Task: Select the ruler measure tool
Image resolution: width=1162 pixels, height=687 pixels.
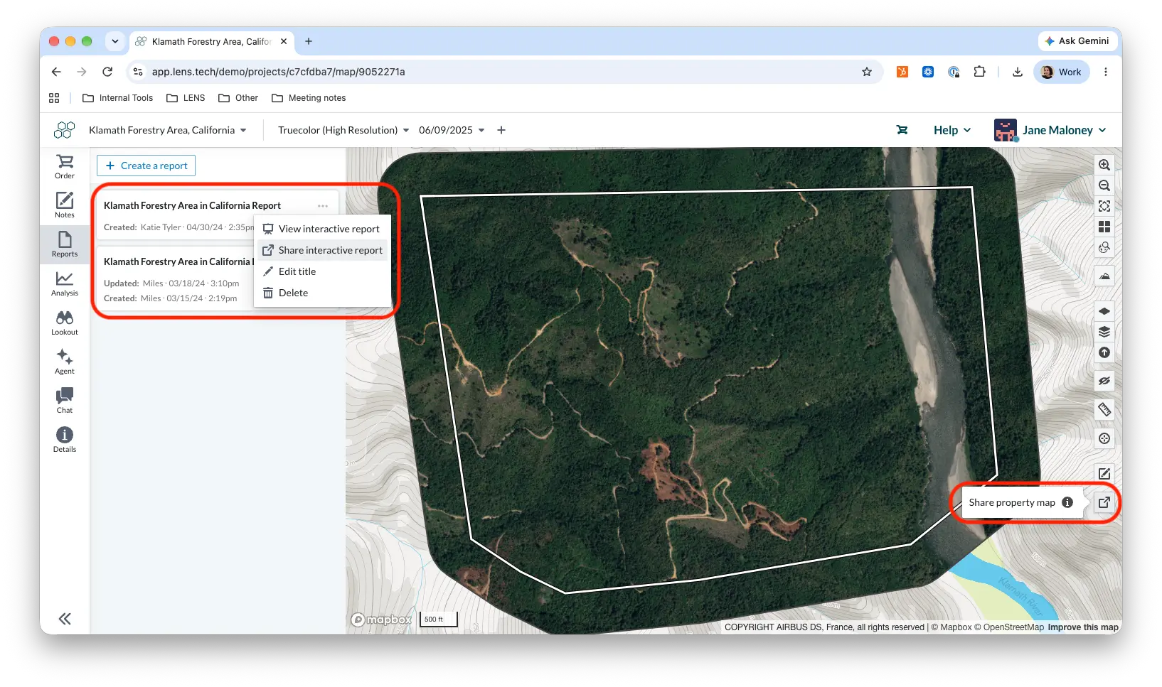Action: (1104, 409)
